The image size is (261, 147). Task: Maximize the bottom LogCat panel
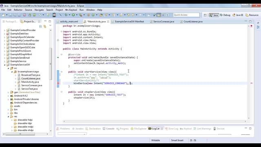tap(250, 129)
